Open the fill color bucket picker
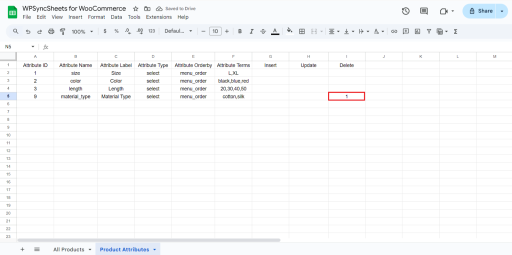 pyautogui.click(x=289, y=31)
